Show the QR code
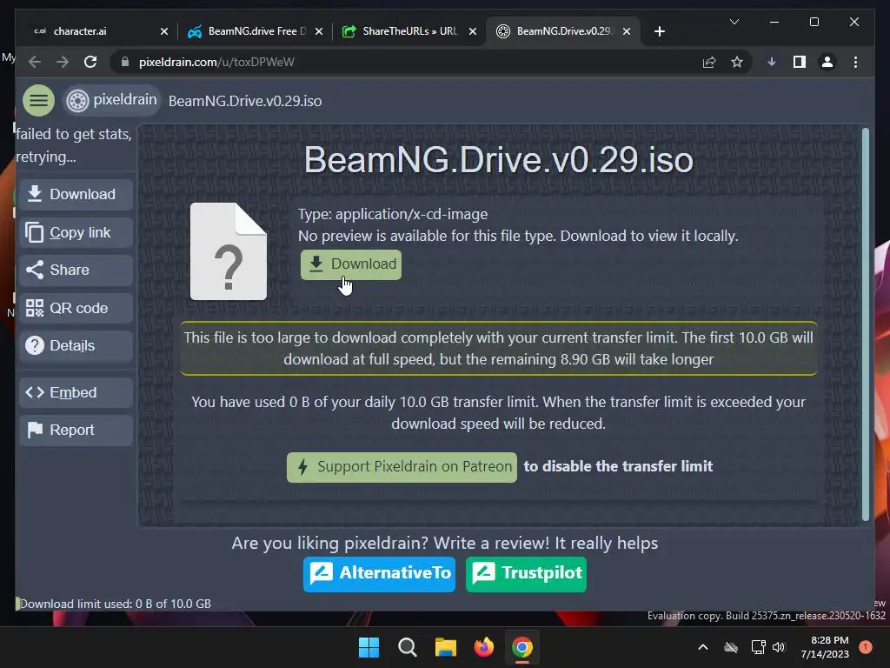 coord(76,308)
